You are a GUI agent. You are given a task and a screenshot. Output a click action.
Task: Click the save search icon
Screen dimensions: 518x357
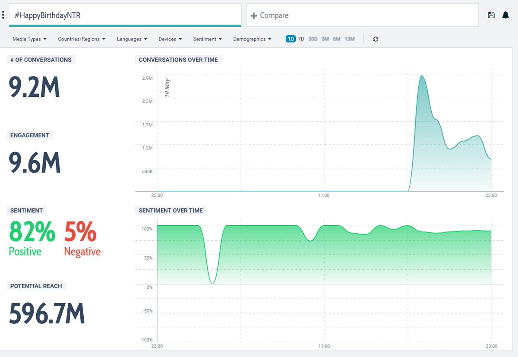491,15
